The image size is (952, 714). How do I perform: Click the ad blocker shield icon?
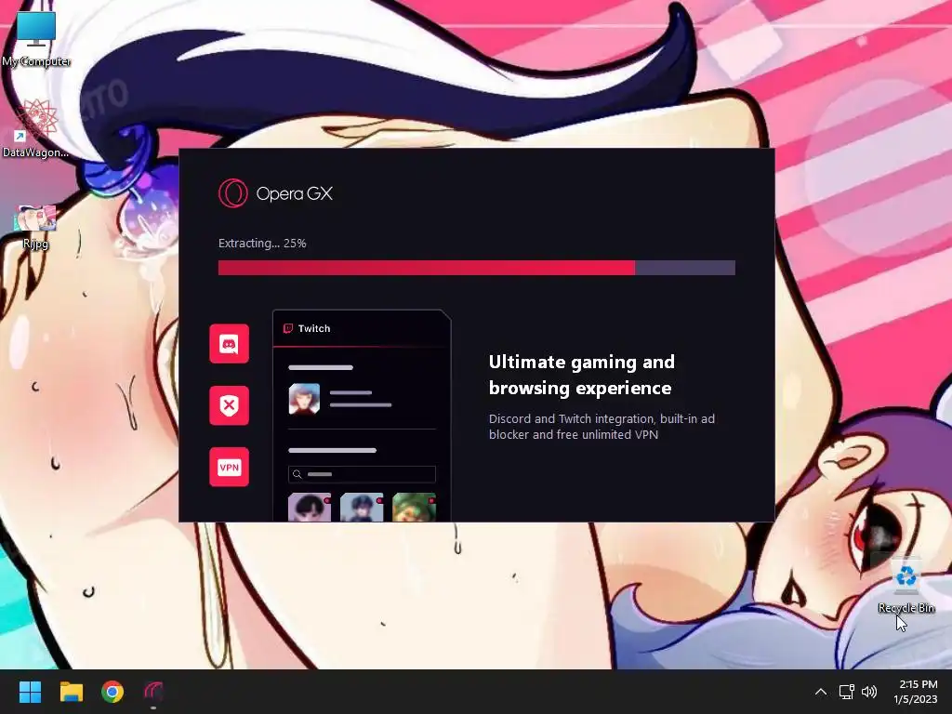229,405
